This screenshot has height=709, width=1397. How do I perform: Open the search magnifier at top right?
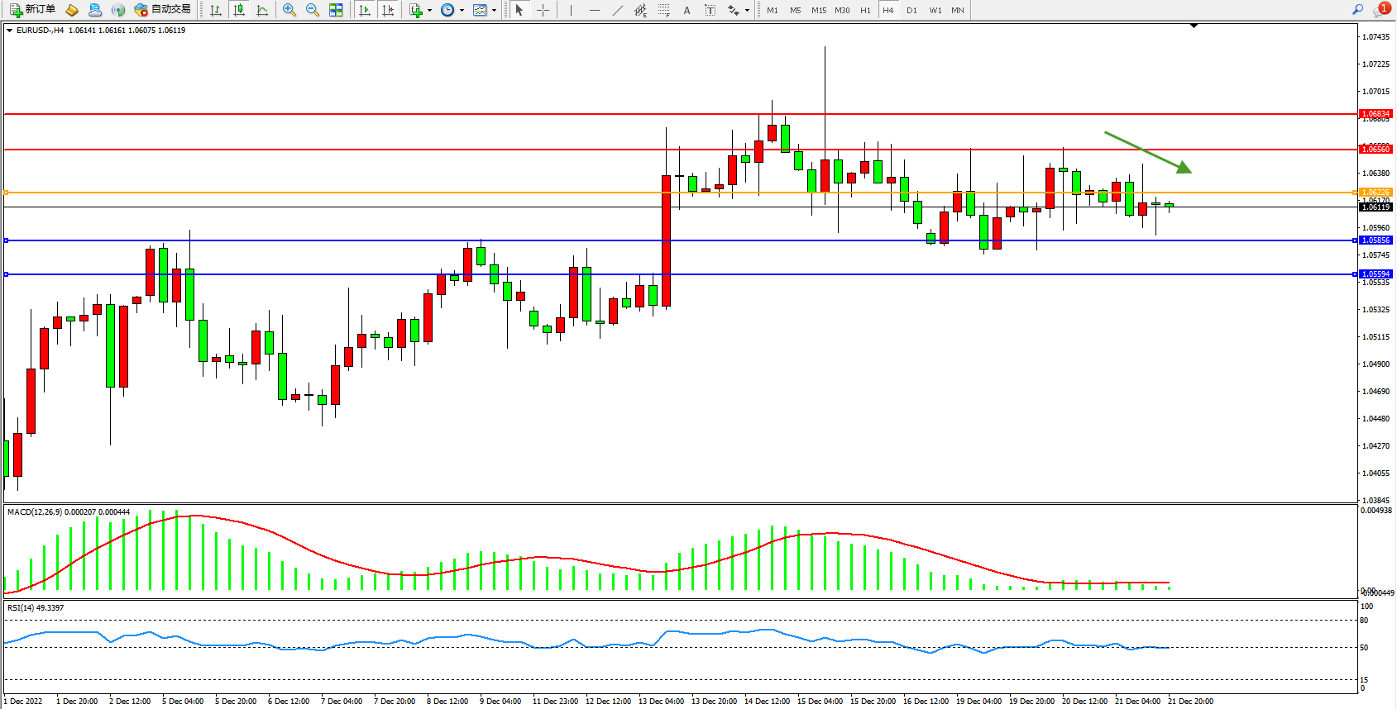(1357, 10)
